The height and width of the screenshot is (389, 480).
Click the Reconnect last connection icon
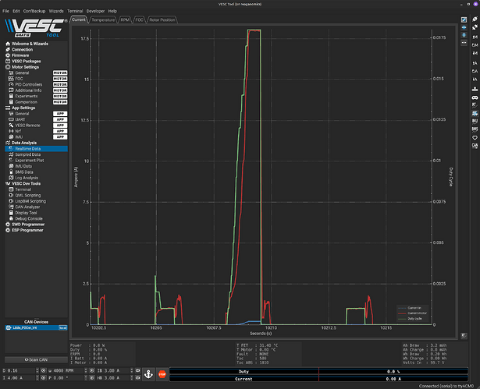click(x=475, y=19)
